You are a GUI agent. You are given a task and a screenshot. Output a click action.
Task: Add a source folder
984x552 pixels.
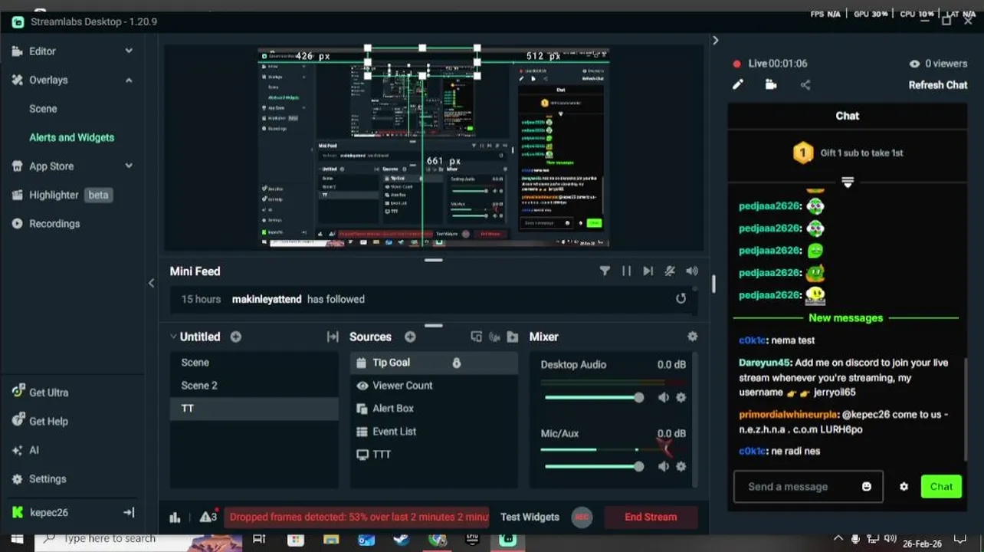[513, 337]
